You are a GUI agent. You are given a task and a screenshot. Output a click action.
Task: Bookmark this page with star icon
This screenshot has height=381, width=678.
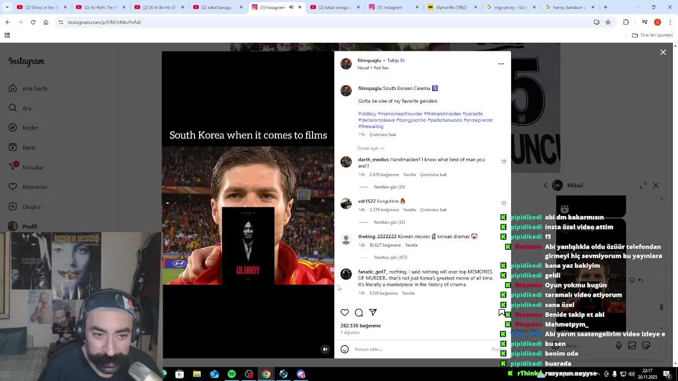coord(608,22)
